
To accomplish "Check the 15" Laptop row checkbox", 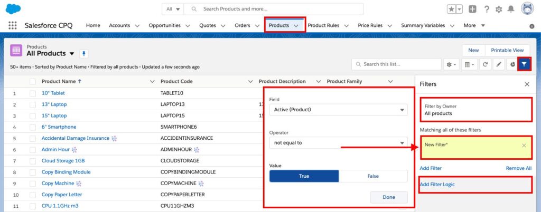I will [x=33, y=116].
